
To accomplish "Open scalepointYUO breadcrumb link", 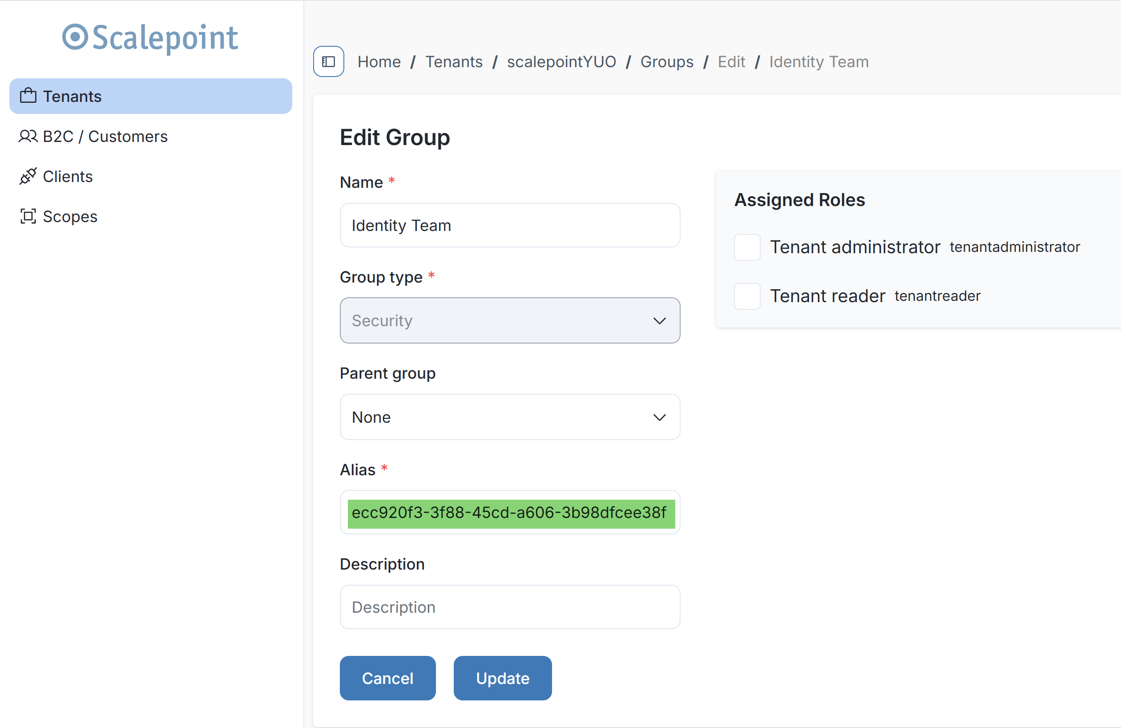I will (x=561, y=62).
